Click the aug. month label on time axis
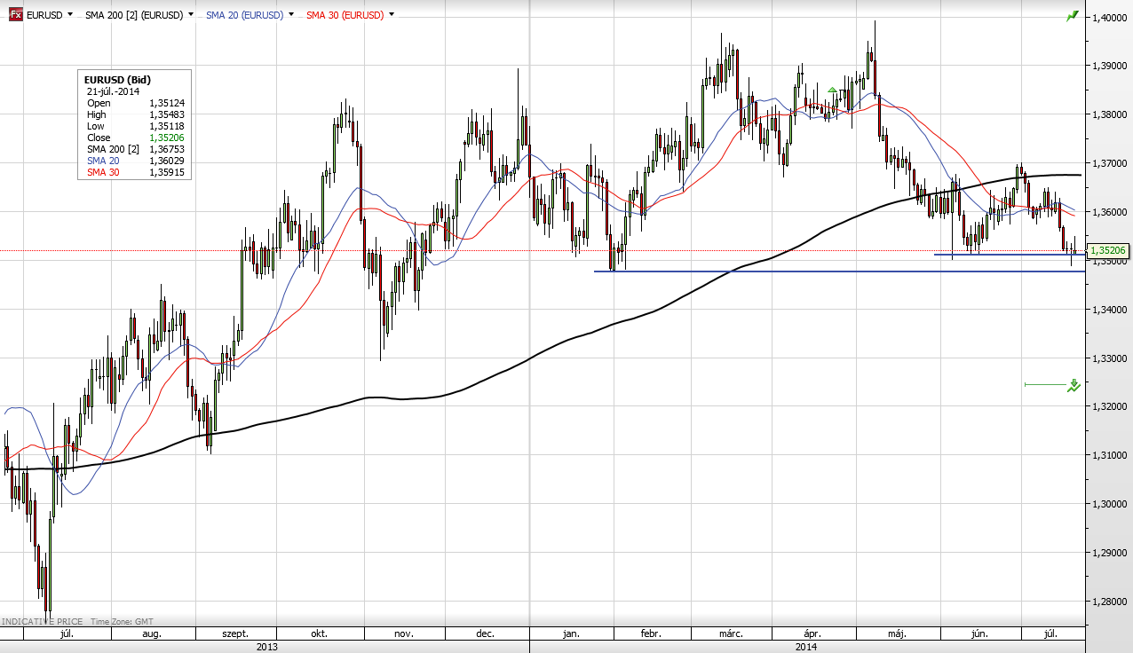The width and height of the screenshot is (1133, 653). pyautogui.click(x=151, y=634)
